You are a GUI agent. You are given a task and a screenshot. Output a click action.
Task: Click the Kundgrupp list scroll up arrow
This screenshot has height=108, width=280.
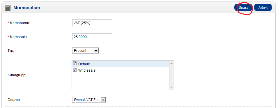171,63
